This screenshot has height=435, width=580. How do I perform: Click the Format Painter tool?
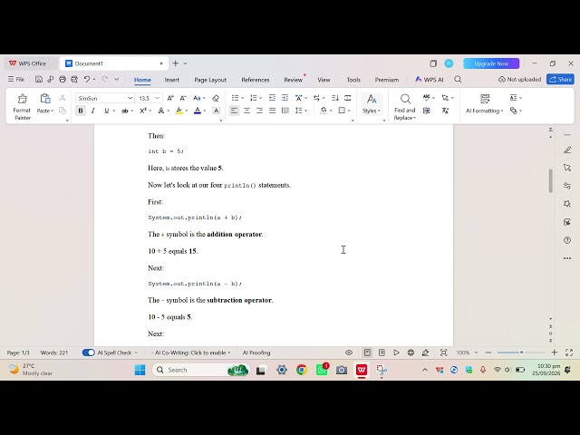22,107
